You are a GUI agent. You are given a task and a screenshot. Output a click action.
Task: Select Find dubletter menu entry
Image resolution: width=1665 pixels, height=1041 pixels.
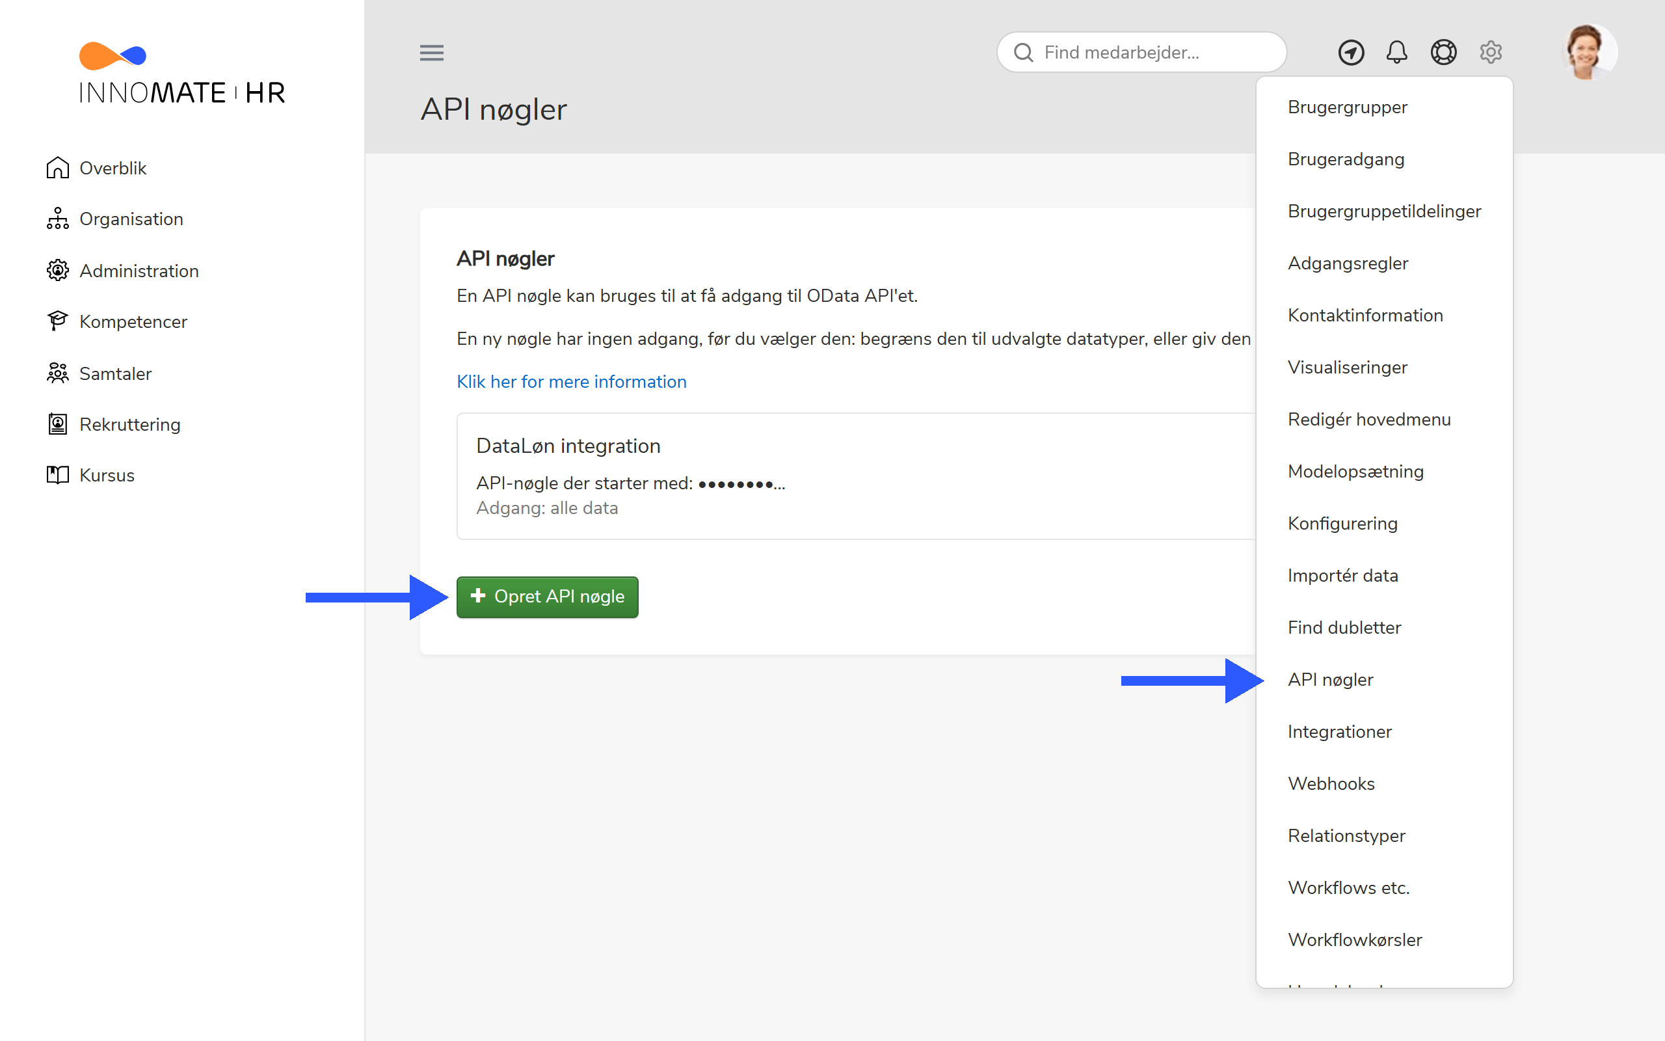pos(1344,627)
